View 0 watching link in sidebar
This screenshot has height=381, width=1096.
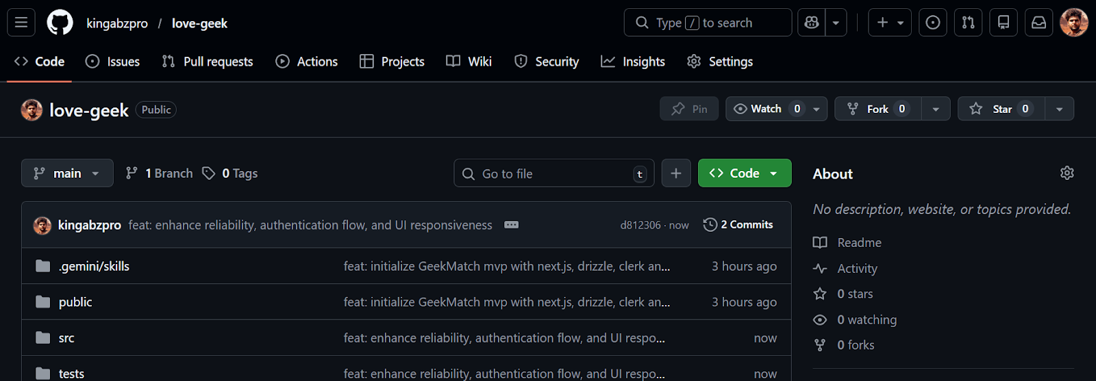855,319
